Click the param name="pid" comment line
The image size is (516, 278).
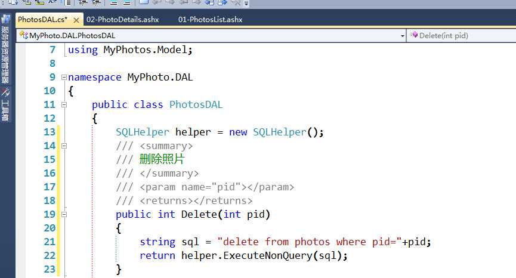[x=205, y=187]
